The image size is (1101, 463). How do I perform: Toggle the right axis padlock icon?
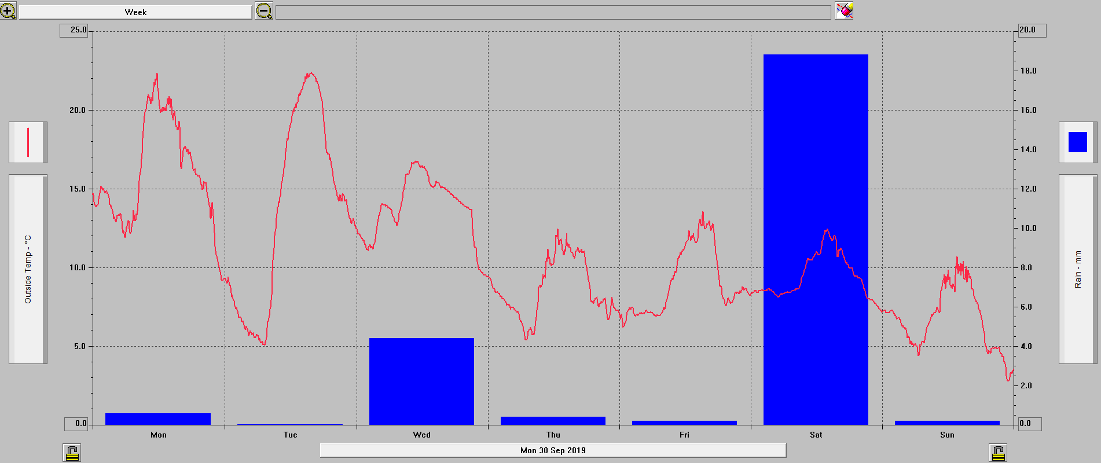(x=999, y=453)
